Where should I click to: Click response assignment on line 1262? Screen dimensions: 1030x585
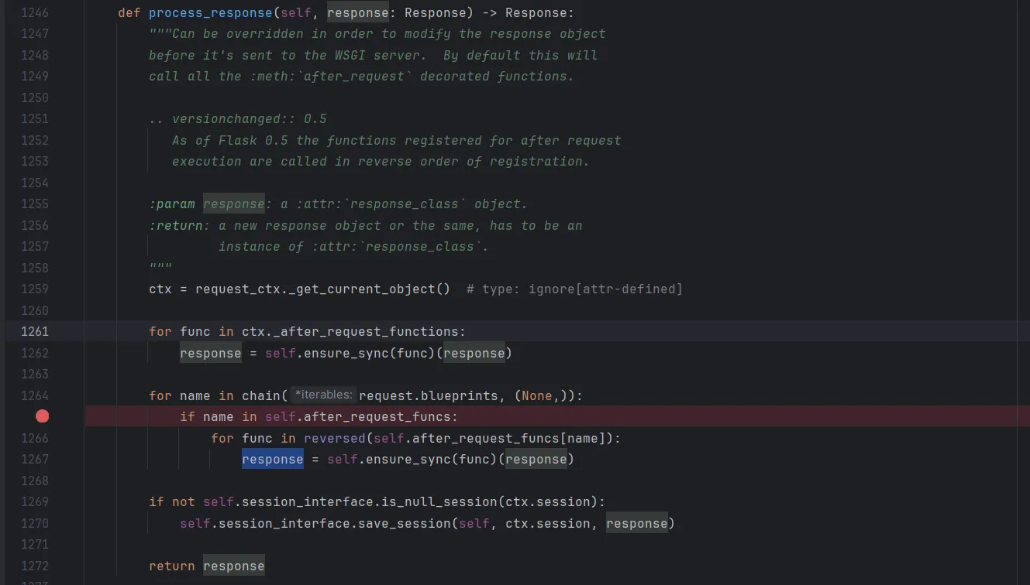pyautogui.click(x=211, y=353)
